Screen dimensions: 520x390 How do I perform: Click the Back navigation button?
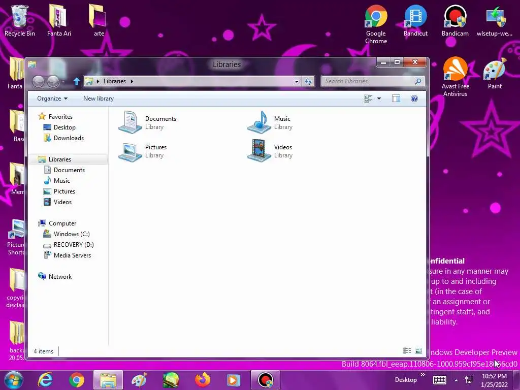(x=38, y=81)
